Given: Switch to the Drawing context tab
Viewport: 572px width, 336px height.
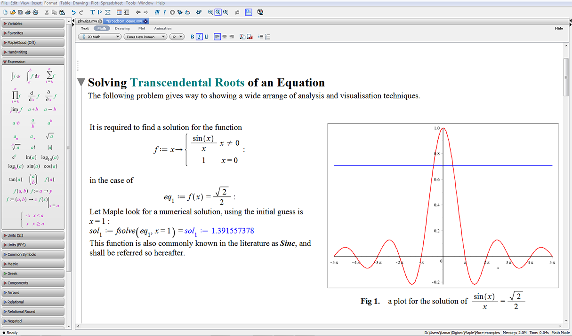Looking at the screenshot, I should 122,28.
